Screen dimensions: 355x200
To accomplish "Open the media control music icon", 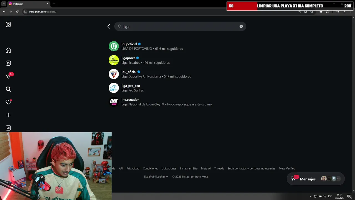I will [338, 12].
